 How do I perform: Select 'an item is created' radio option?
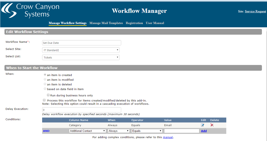pos(45,75)
